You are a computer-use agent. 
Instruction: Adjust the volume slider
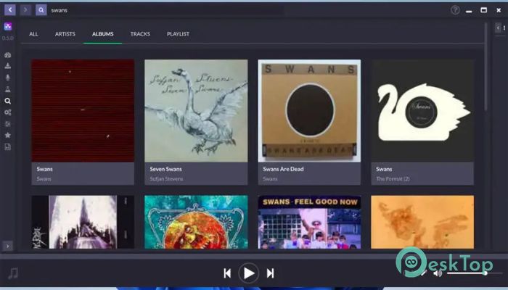pyautogui.click(x=475, y=273)
